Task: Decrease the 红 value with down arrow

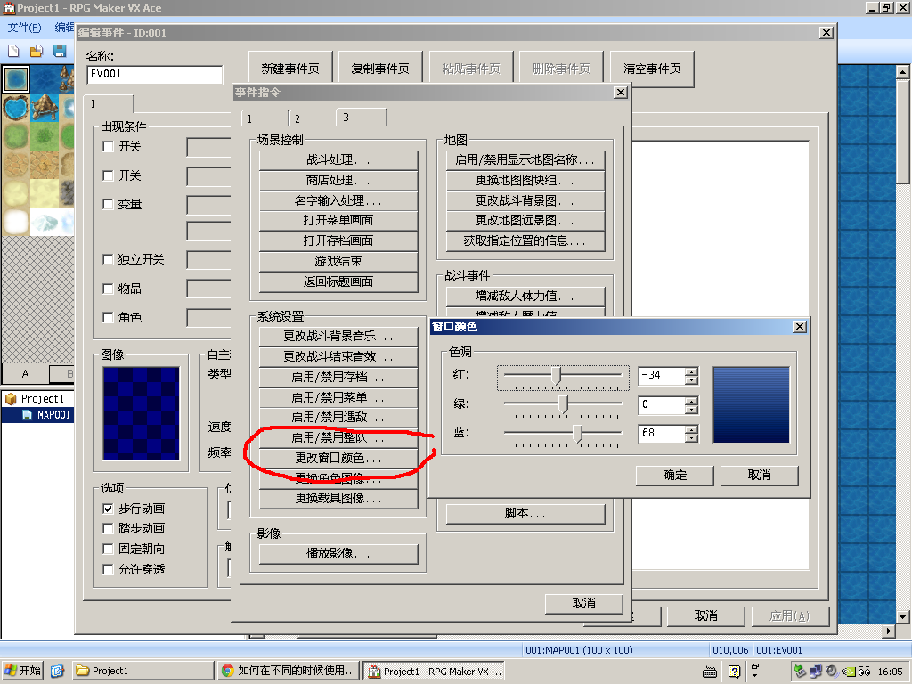Action: pyautogui.click(x=691, y=380)
